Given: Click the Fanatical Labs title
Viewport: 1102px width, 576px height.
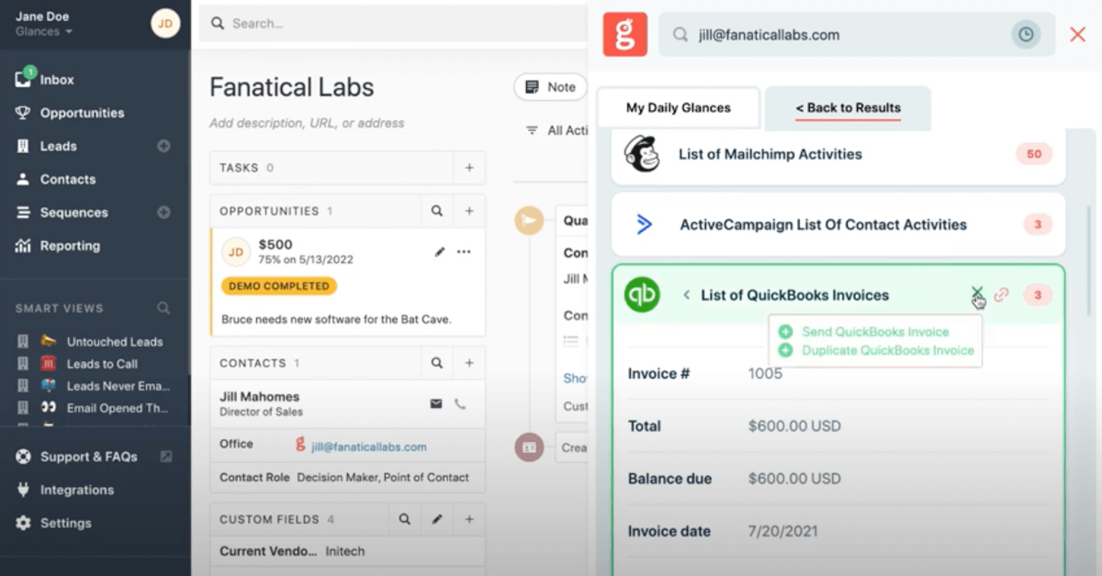Looking at the screenshot, I should (292, 87).
